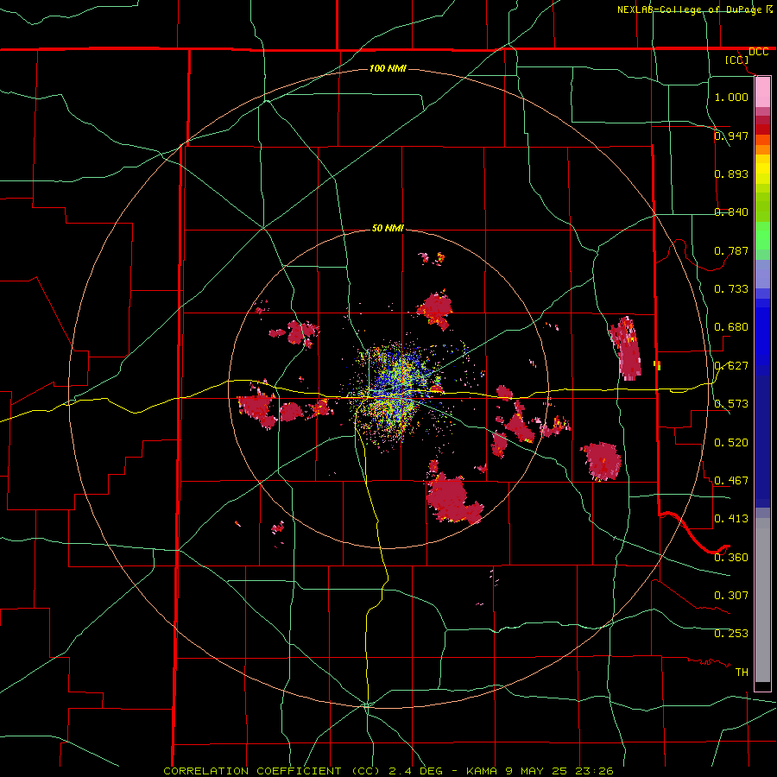Pick the orange color bar segment
777x777 pixels.
tap(762, 149)
